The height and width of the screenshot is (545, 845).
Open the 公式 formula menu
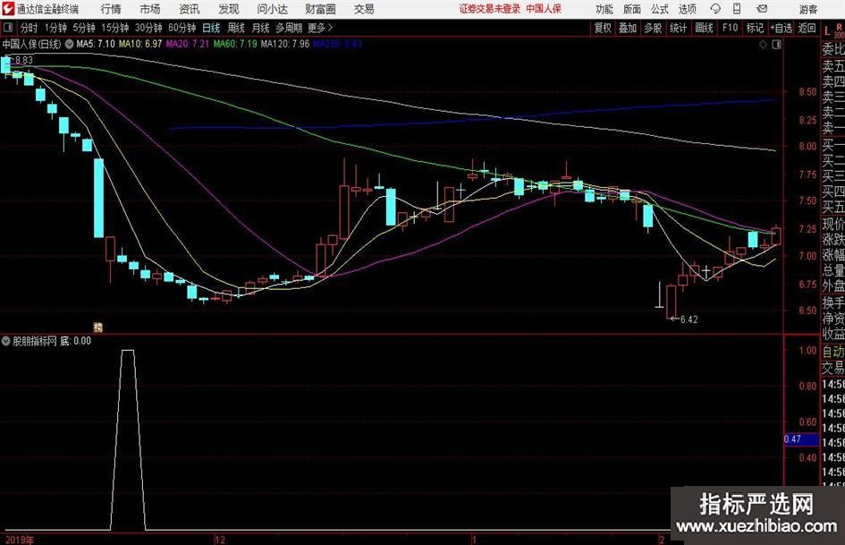click(660, 9)
